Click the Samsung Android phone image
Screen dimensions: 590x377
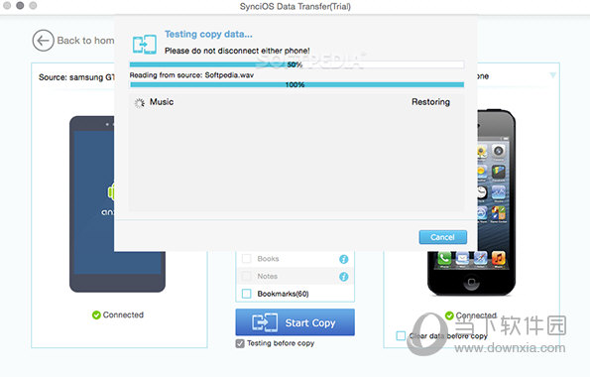click(x=117, y=203)
